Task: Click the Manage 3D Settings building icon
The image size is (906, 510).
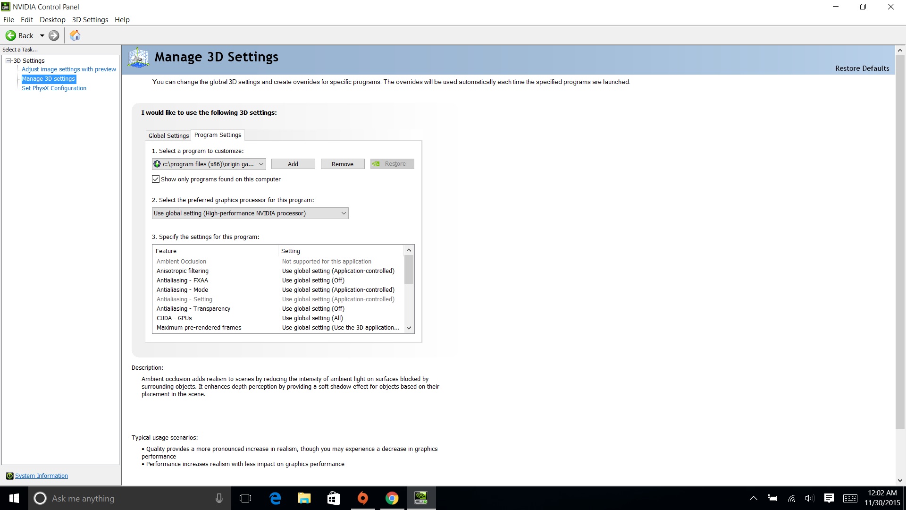Action: (x=138, y=58)
